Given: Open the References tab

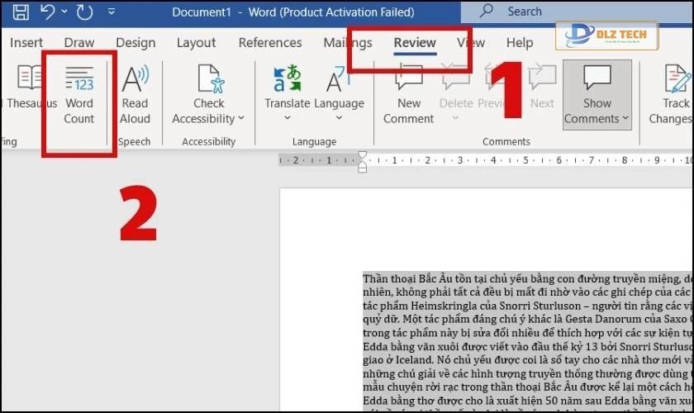Looking at the screenshot, I should [270, 43].
